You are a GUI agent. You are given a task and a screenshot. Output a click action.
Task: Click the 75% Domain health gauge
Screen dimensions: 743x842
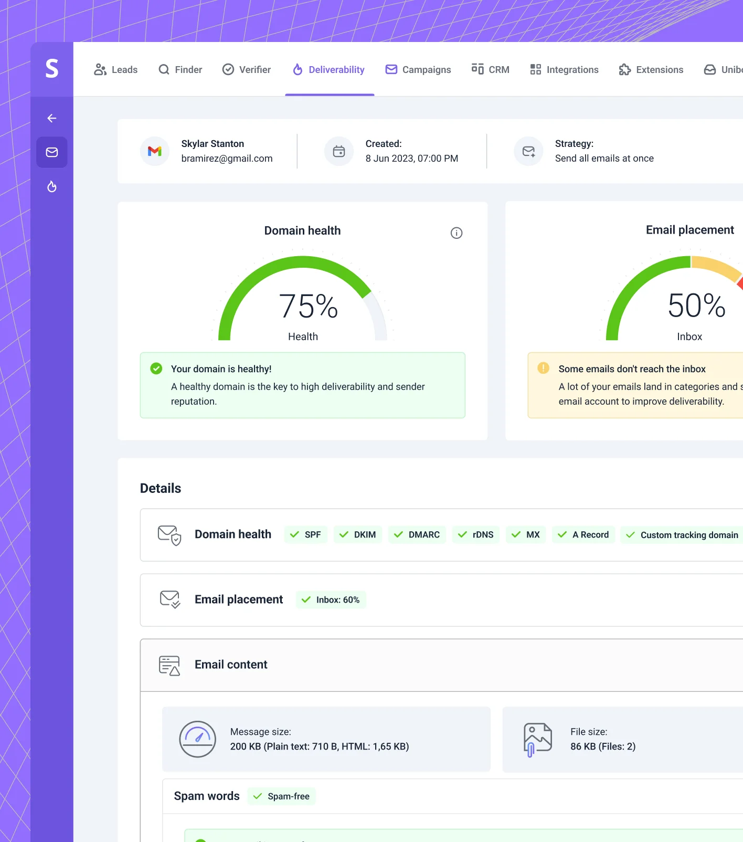[303, 298]
